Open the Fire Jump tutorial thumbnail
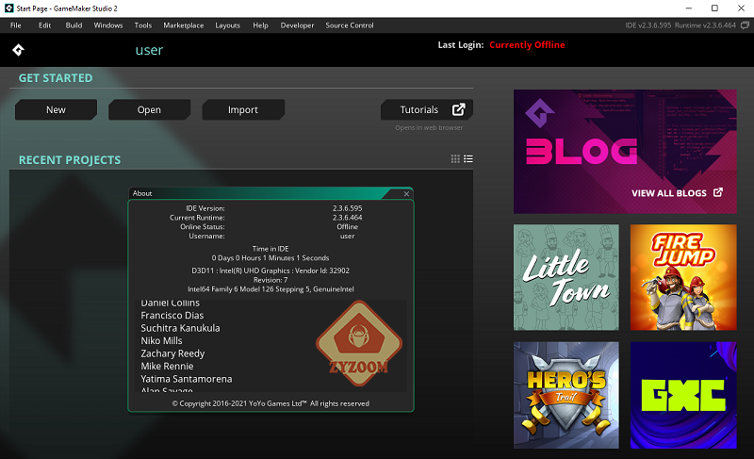Image resolution: width=754 pixels, height=459 pixels. coord(683,277)
